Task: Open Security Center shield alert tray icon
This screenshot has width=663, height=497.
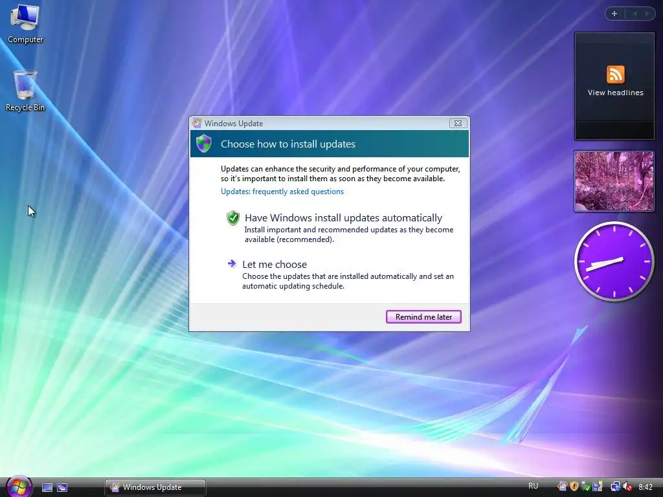Action: coord(574,487)
